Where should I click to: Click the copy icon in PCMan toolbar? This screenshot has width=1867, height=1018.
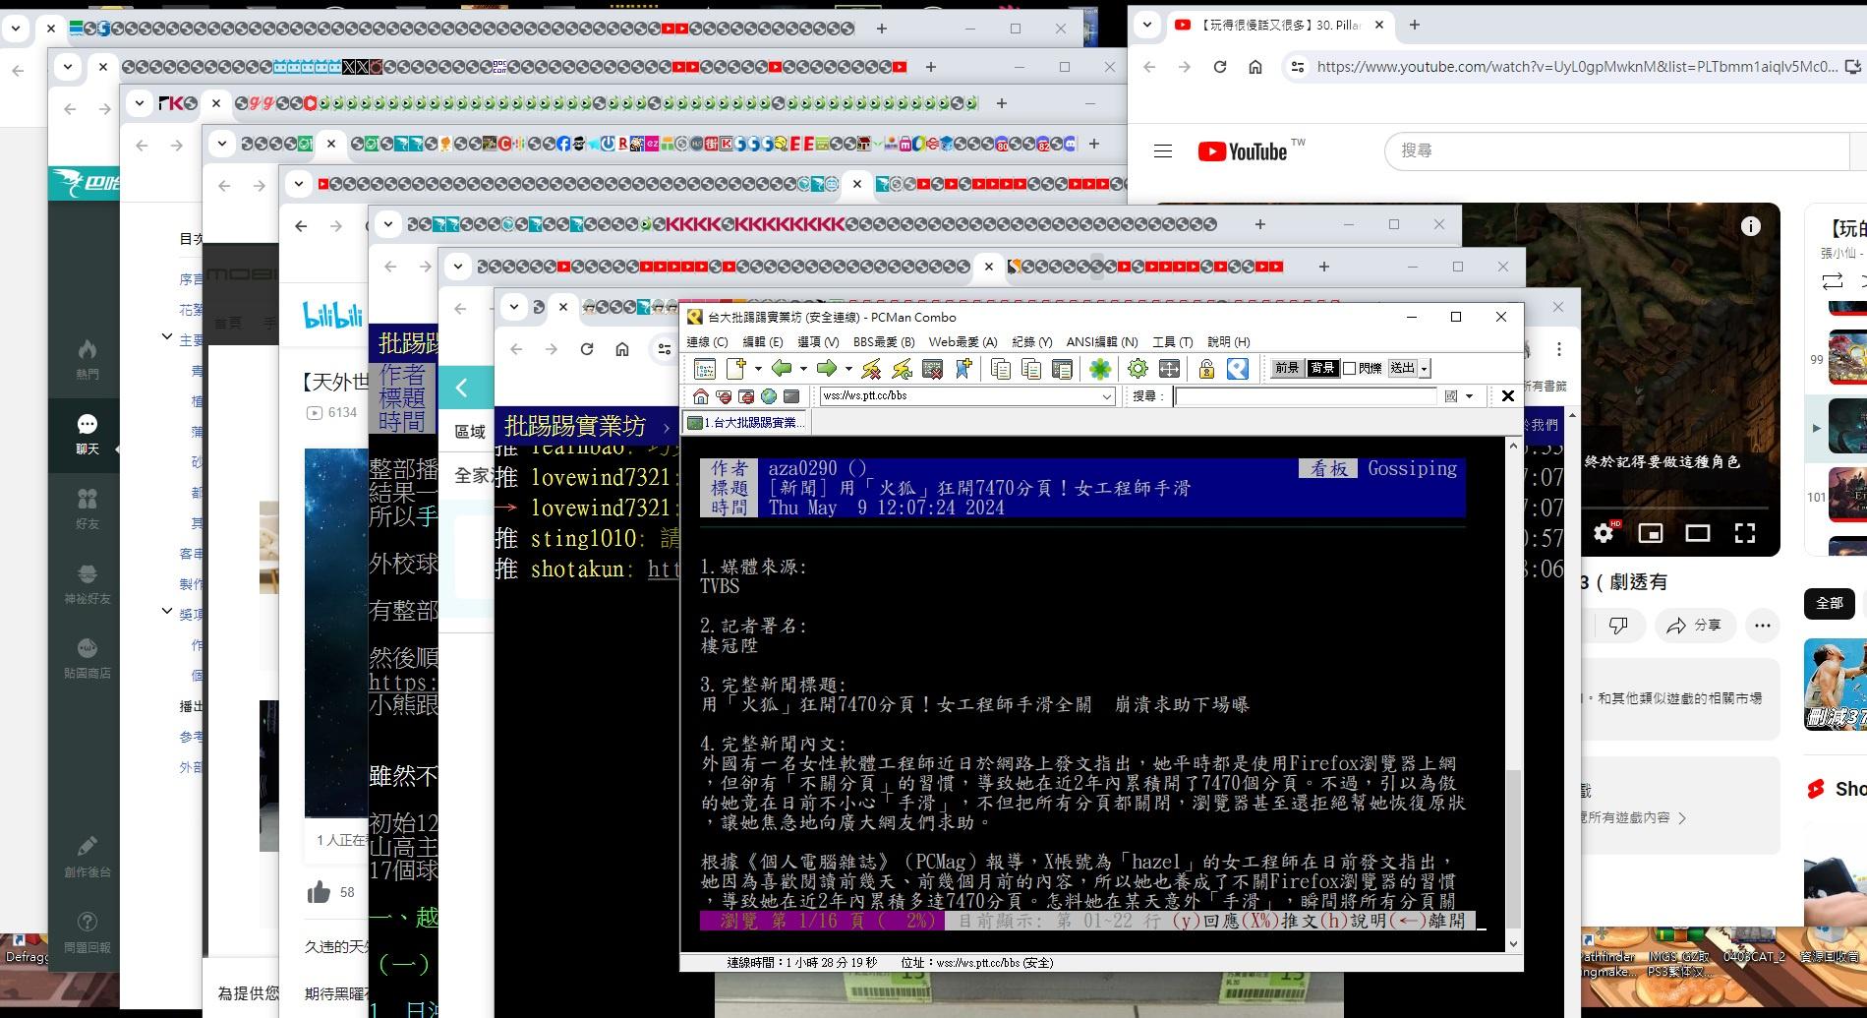(1001, 369)
